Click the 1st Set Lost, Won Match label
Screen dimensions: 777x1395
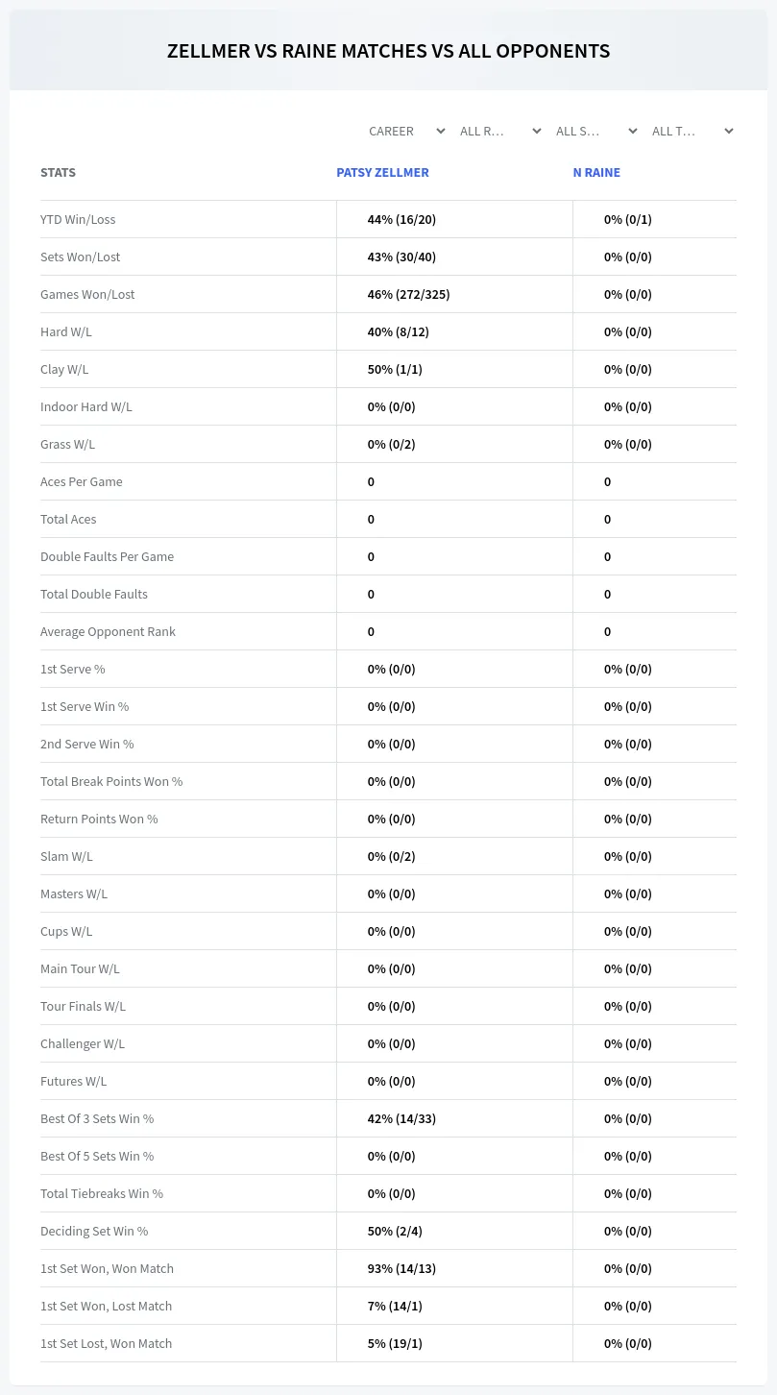point(106,1343)
